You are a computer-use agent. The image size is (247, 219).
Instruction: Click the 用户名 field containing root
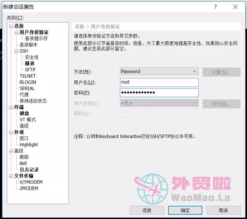click(159, 82)
